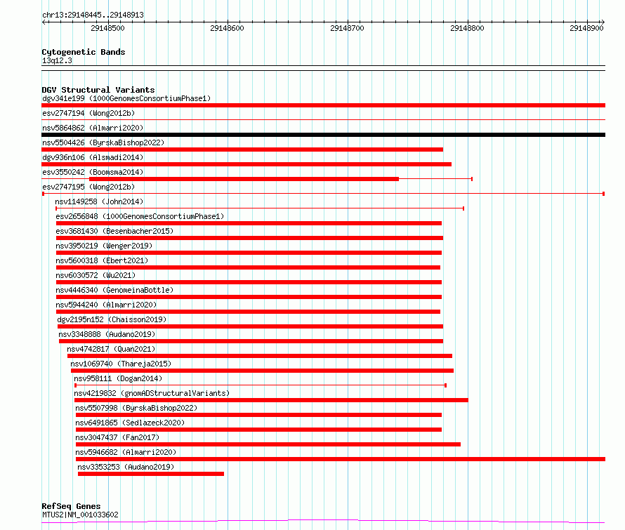Click the black bar of nsv5864862
625x530 pixels.
coord(323,135)
